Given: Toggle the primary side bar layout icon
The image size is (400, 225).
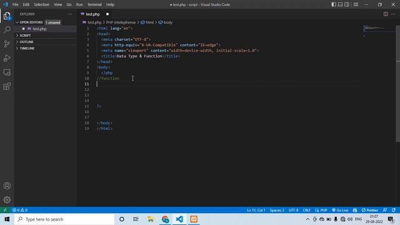Looking at the screenshot, I should (334, 4).
